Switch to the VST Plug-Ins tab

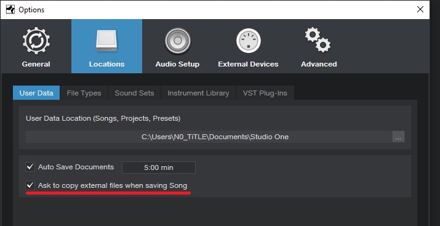pyautogui.click(x=265, y=93)
